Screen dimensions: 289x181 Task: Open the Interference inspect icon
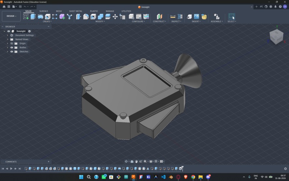coord(180,17)
